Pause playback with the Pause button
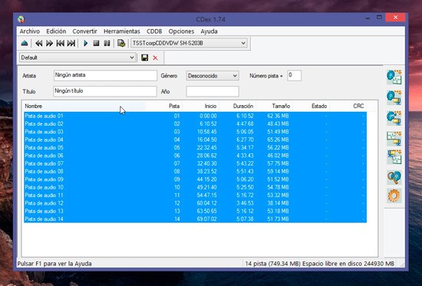 (x=107, y=43)
